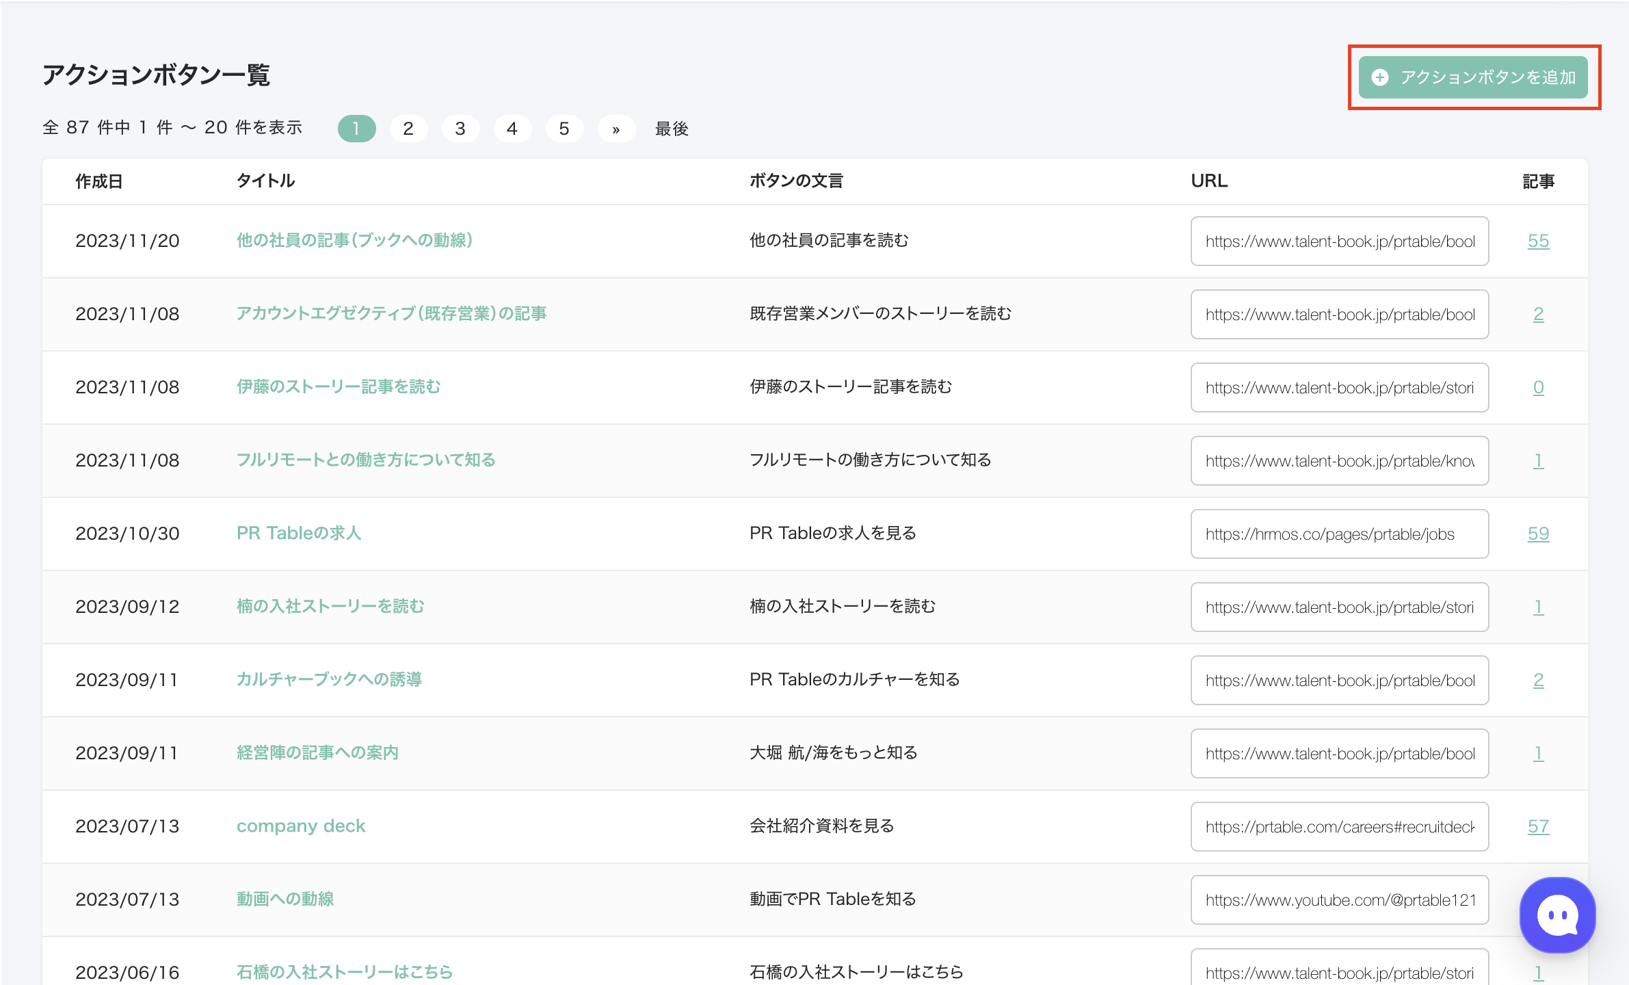Click URL field in カルチャーブックへの誘導 row
The image size is (1629, 985).
pyautogui.click(x=1340, y=680)
